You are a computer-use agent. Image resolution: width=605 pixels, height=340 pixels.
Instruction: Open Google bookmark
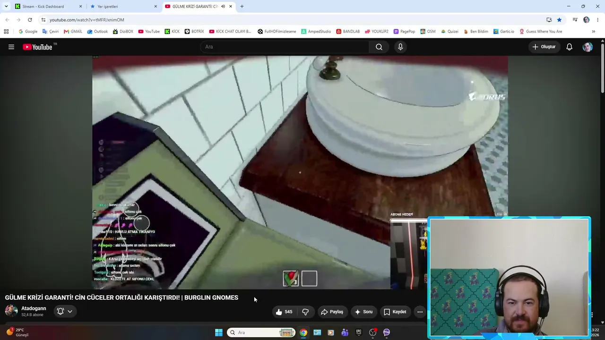click(x=27, y=32)
